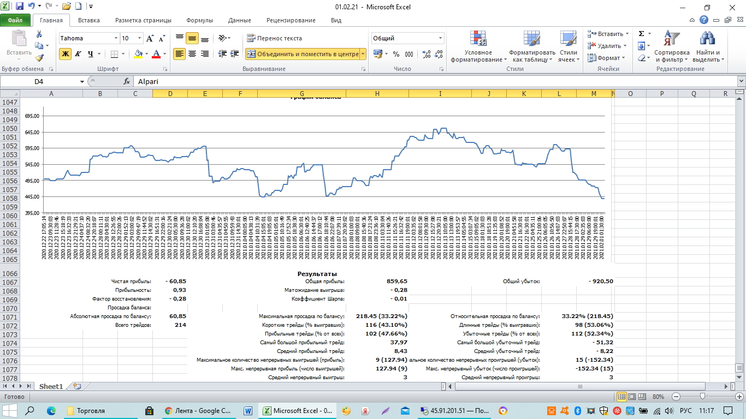746x419 pixels.
Task: Open the Tahoma font name dropdown
Action: point(116,38)
